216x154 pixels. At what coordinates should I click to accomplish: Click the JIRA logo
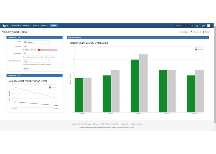[5, 26]
